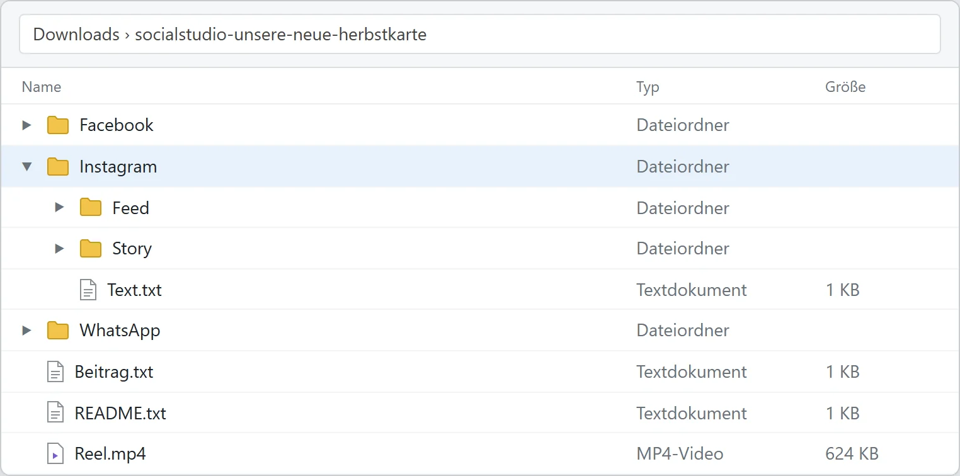
Task: Select the Story folder name
Action: tap(132, 249)
